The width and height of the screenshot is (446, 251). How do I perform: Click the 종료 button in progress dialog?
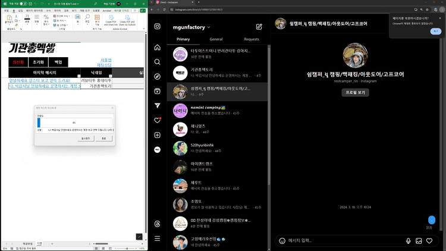(x=104, y=139)
